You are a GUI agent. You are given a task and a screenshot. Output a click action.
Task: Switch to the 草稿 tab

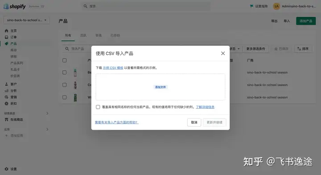coord(99,36)
